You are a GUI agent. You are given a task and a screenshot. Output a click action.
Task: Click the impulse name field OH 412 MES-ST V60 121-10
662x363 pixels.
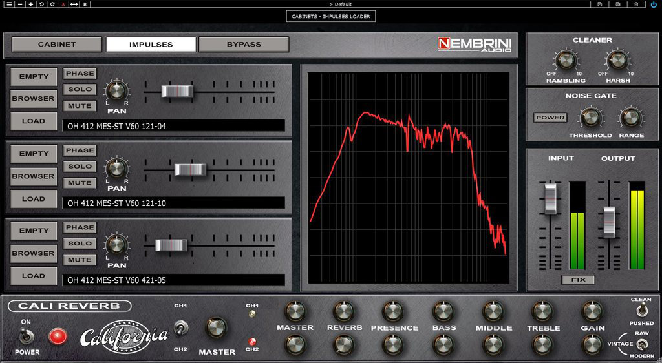pyautogui.click(x=173, y=203)
